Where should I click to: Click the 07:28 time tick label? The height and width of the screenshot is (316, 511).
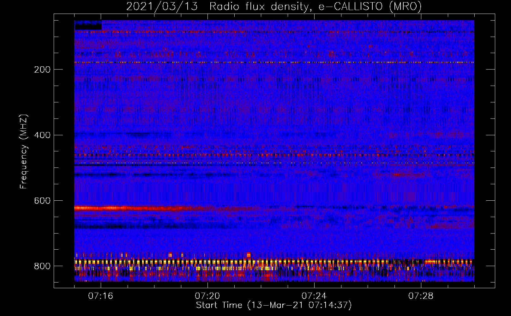(421, 296)
